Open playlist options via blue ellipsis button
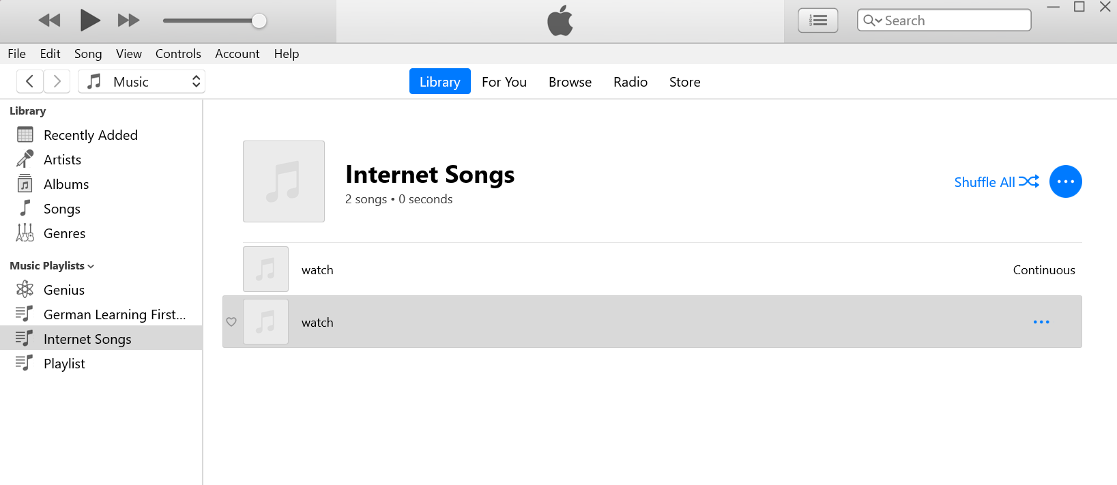The image size is (1117, 485). (x=1065, y=181)
